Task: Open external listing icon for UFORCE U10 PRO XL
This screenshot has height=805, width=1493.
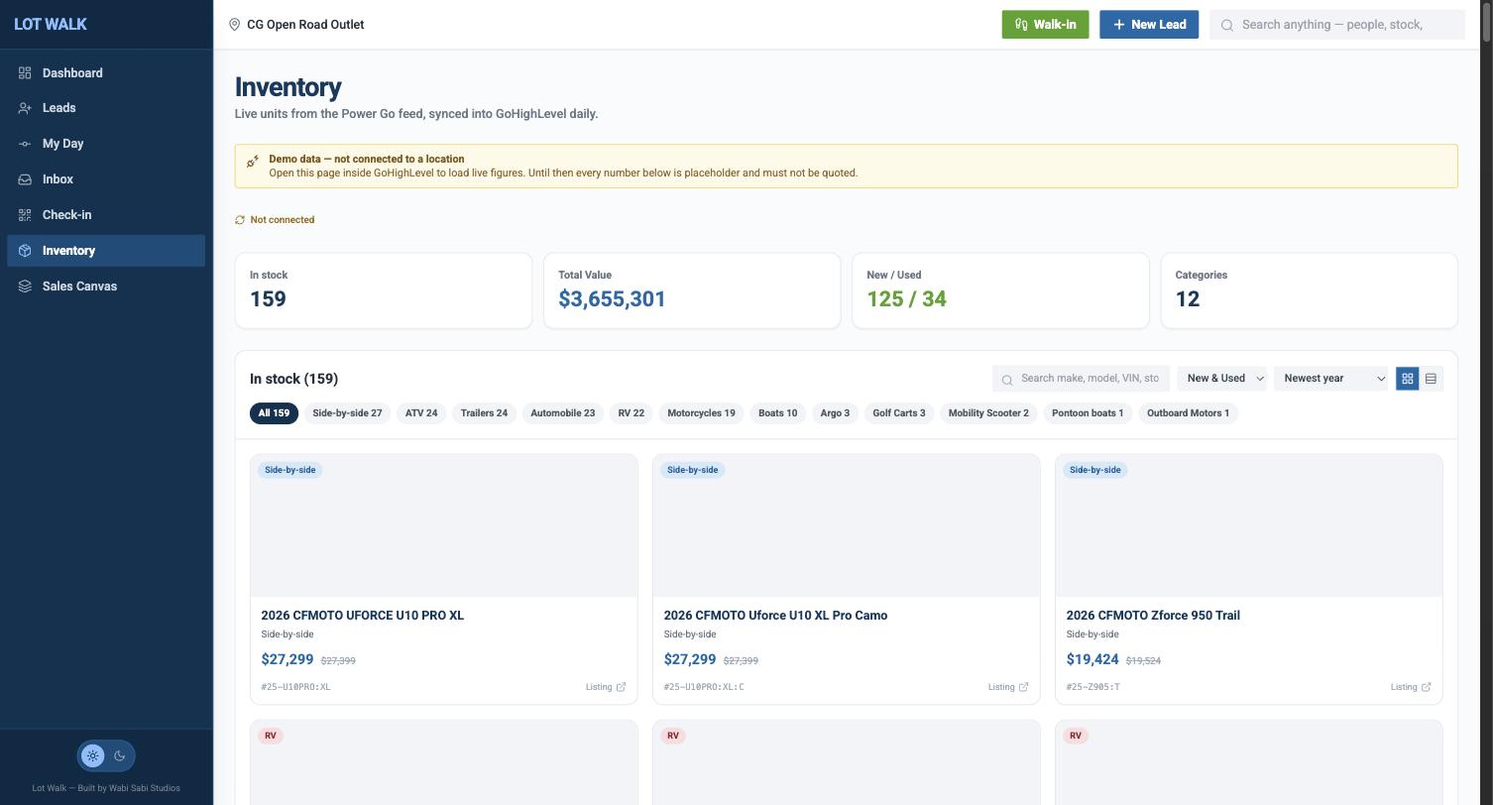Action: 622,687
